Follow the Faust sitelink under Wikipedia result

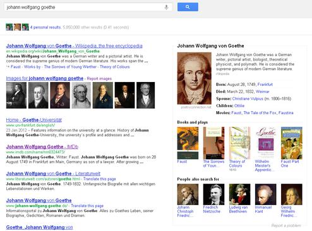(16, 67)
